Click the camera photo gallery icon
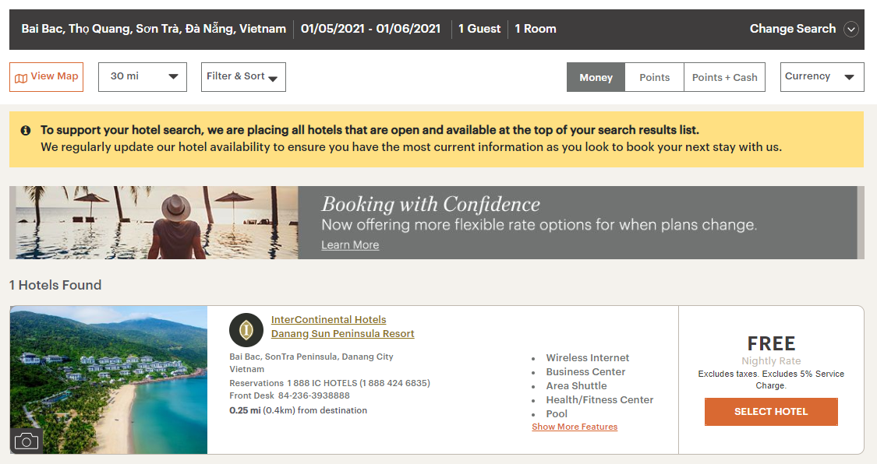The width and height of the screenshot is (877, 464). 27,441
